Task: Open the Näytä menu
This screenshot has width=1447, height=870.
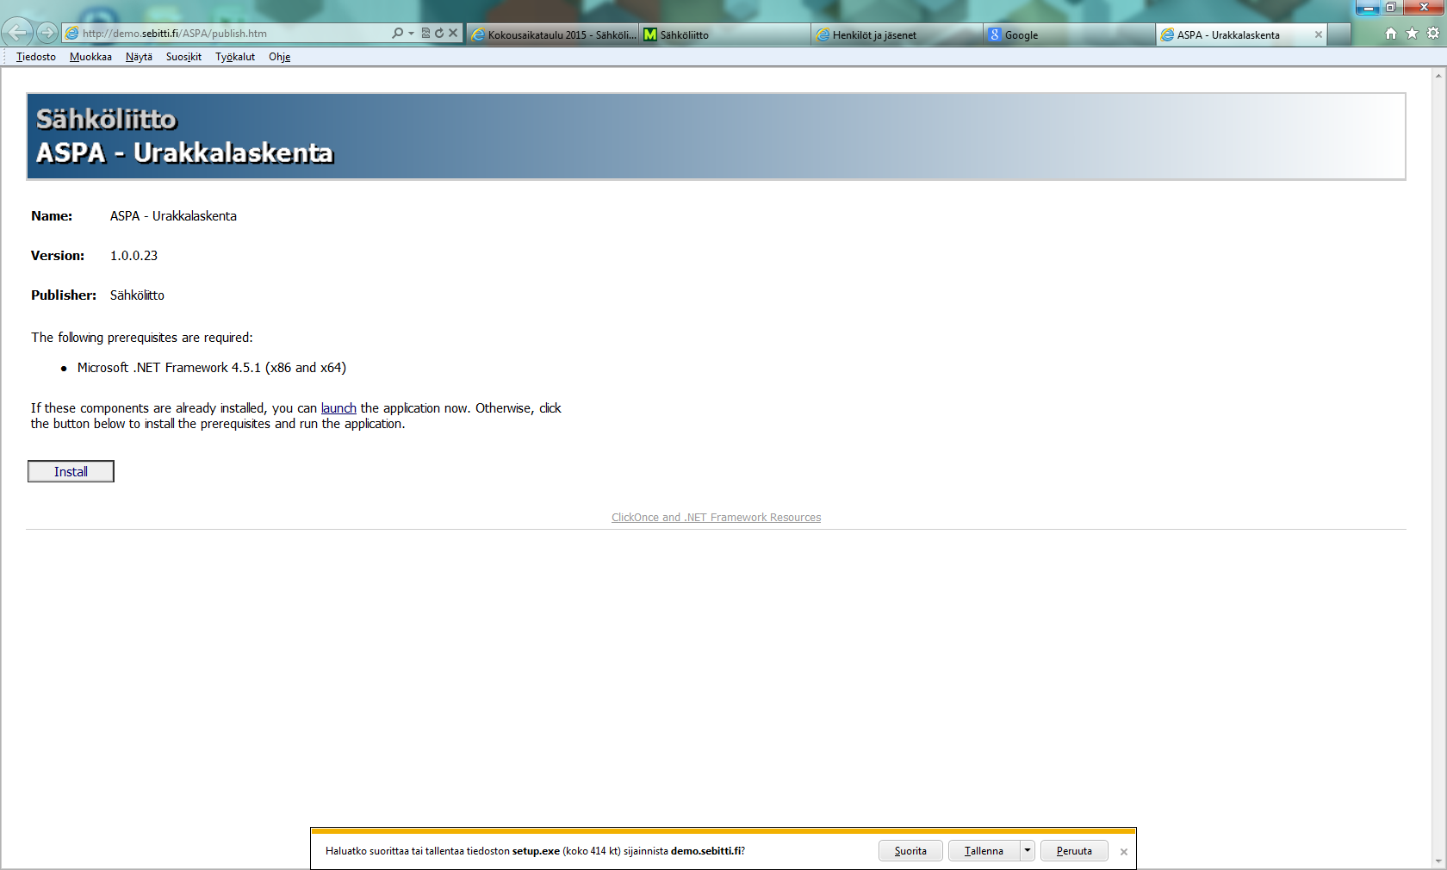Action: click(x=139, y=57)
